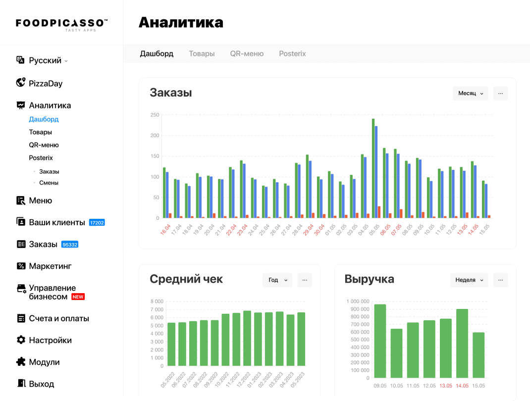The image size is (530, 401).
Task: Open the Posterix Заказы sidebar link
Action: tap(49, 172)
